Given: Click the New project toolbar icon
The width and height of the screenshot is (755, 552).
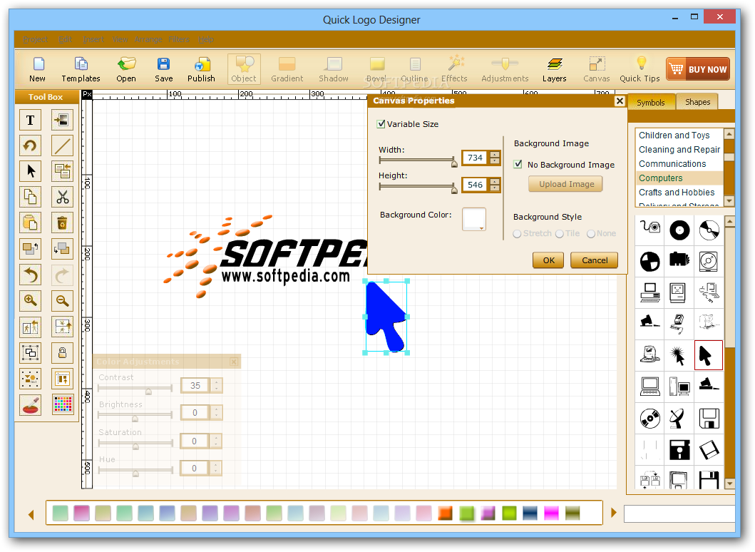Looking at the screenshot, I should pos(38,70).
